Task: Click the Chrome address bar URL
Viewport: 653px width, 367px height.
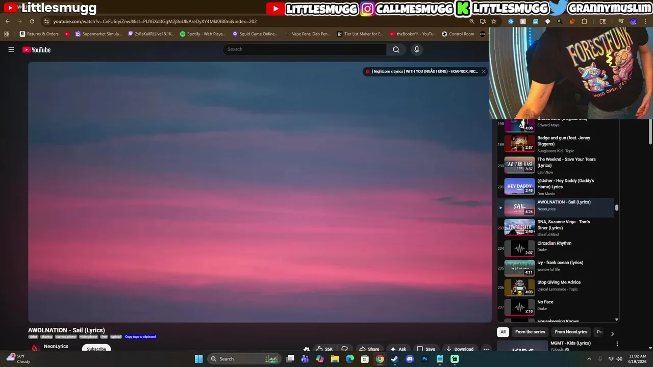Action: click(155, 21)
